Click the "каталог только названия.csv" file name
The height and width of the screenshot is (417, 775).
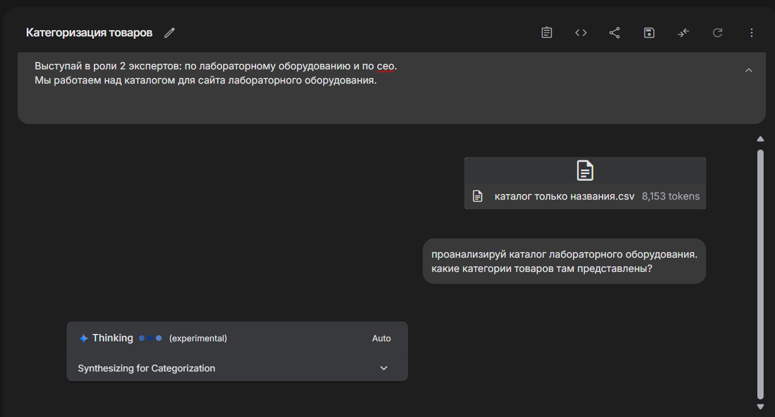(x=564, y=196)
